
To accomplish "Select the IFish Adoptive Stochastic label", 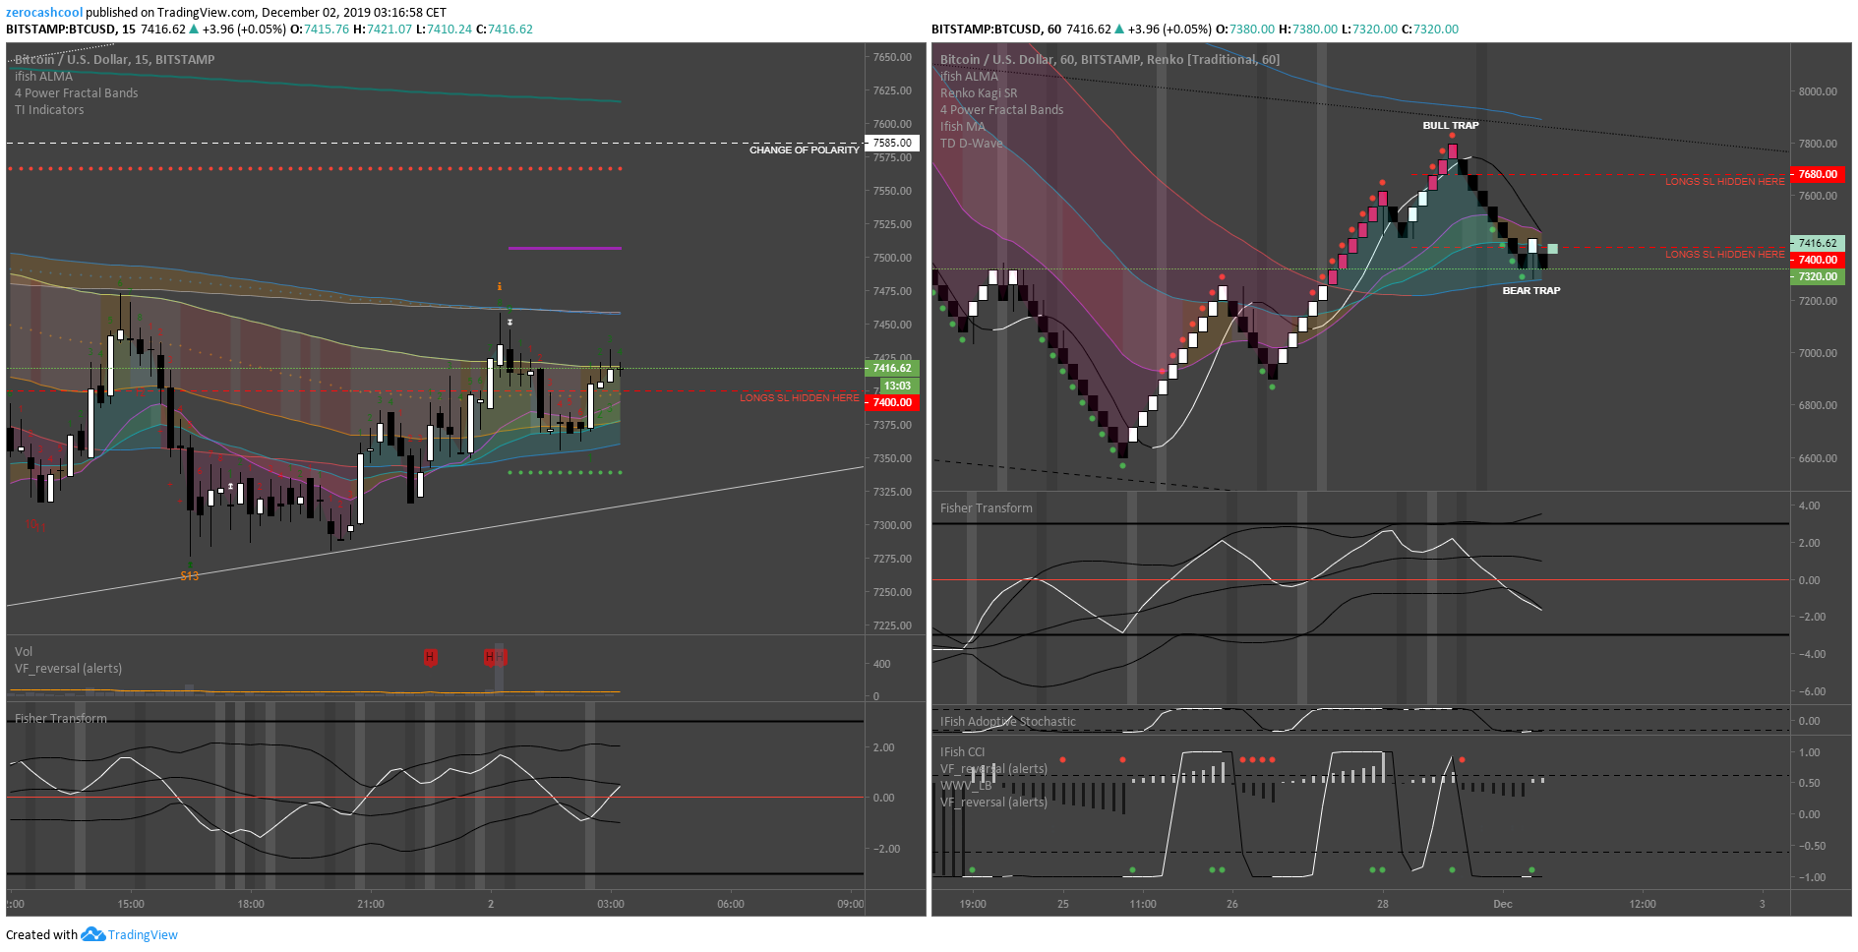I will (x=1008, y=722).
